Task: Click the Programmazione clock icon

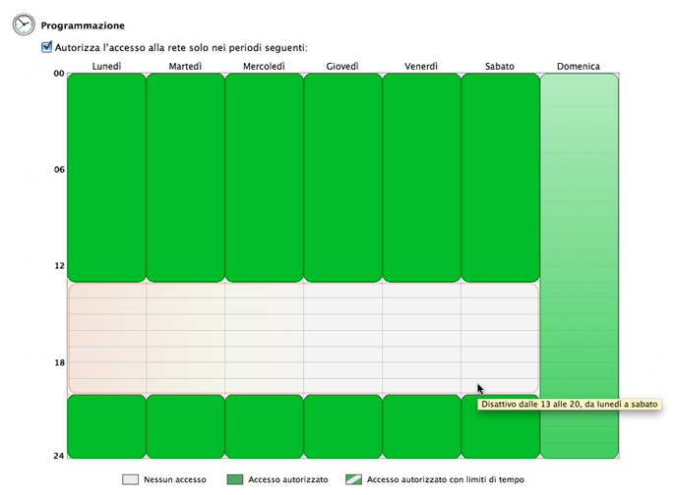Action: coord(24,25)
